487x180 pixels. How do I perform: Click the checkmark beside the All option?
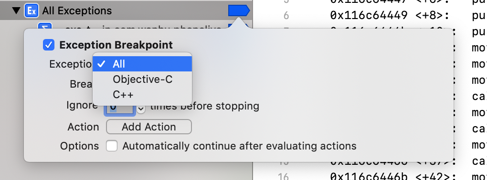point(102,64)
